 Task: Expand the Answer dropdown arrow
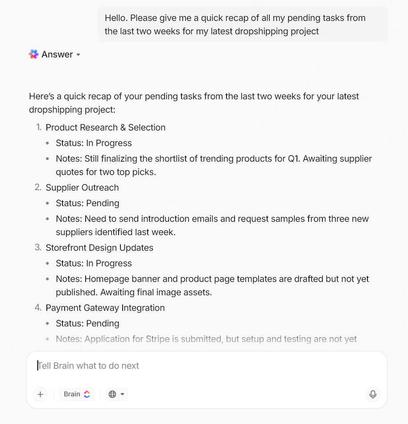point(78,55)
